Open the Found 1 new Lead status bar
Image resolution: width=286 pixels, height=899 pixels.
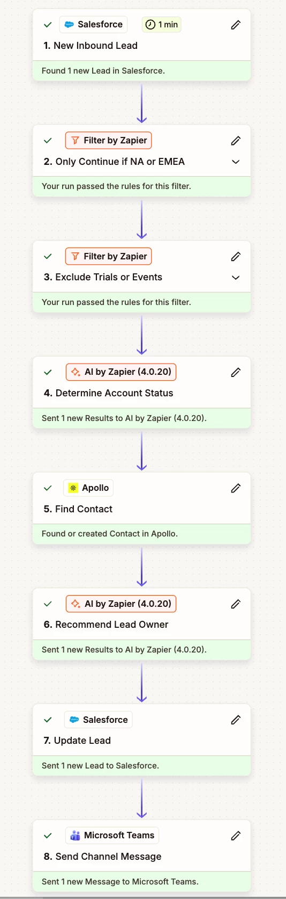[x=141, y=71]
